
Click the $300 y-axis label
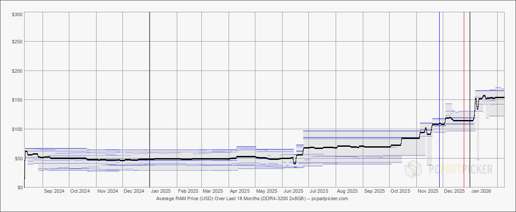coord(18,14)
